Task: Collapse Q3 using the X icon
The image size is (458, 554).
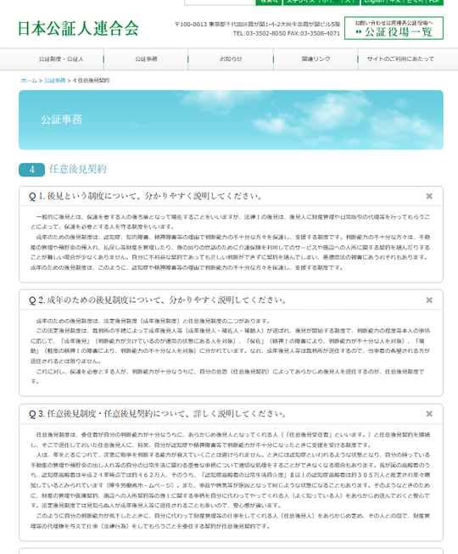Action: [x=429, y=414]
